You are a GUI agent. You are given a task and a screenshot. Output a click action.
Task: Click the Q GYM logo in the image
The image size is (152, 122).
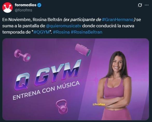(48, 75)
